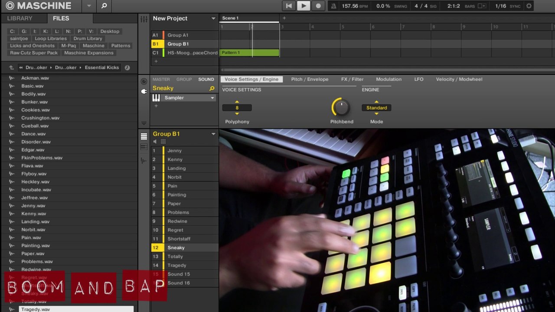Click timeline bar marker 5

[343, 27]
